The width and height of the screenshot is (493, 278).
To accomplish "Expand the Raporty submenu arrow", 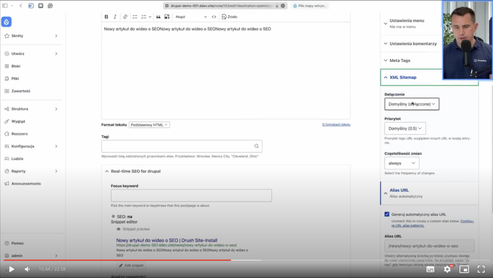I will pos(56,171).
